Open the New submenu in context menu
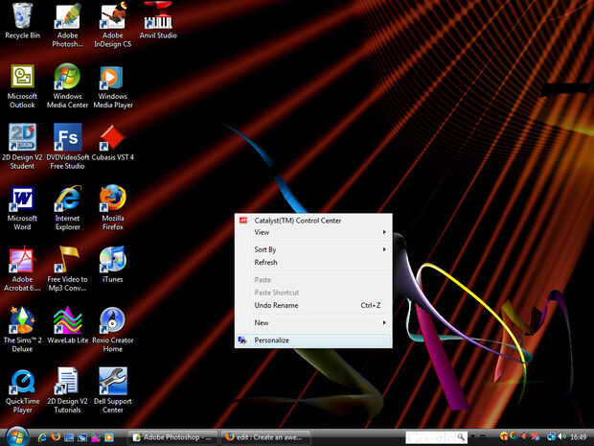 313,322
